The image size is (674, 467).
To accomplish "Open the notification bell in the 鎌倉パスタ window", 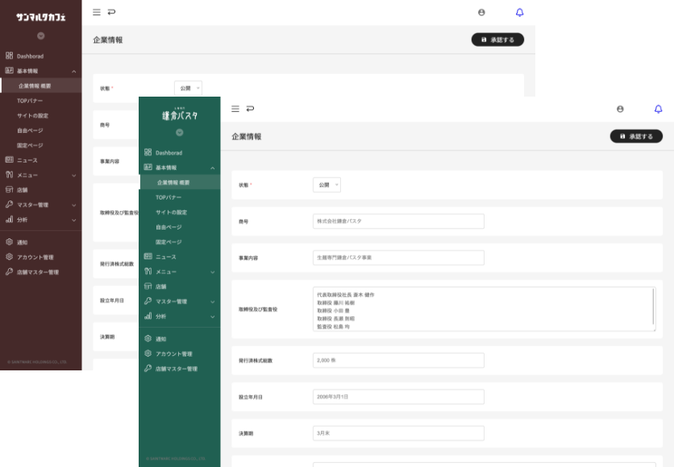I will tap(658, 109).
